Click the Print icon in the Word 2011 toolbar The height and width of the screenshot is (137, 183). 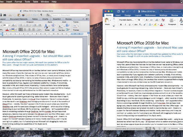click(5, 15)
